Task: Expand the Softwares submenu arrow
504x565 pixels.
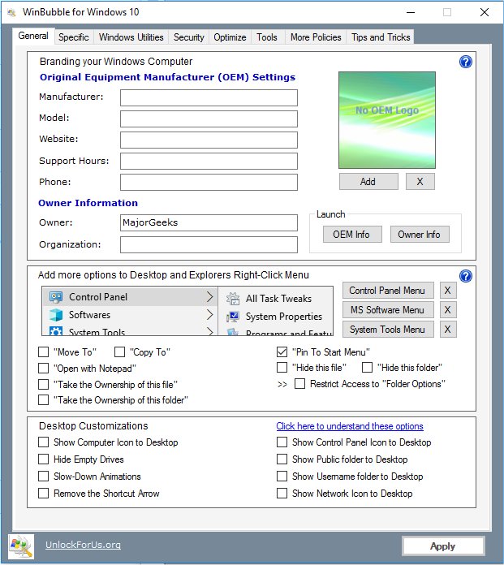Action: (210, 315)
